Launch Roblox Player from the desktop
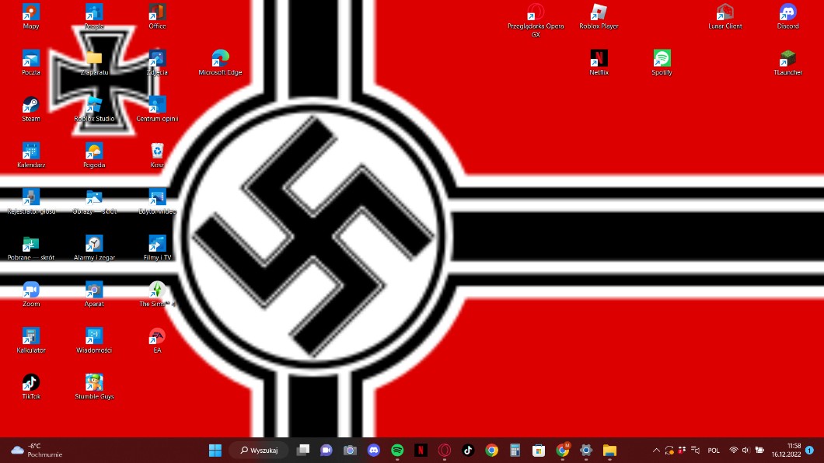Screen dimensions: 824x463 (x=599, y=13)
